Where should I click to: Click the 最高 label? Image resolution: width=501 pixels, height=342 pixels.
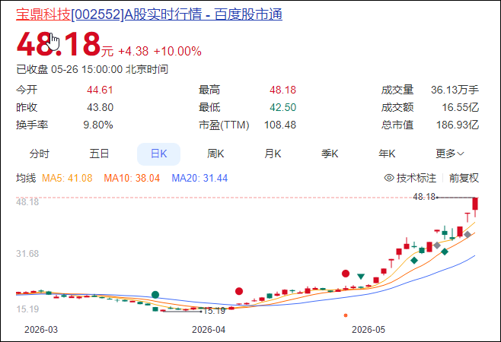click(x=209, y=90)
